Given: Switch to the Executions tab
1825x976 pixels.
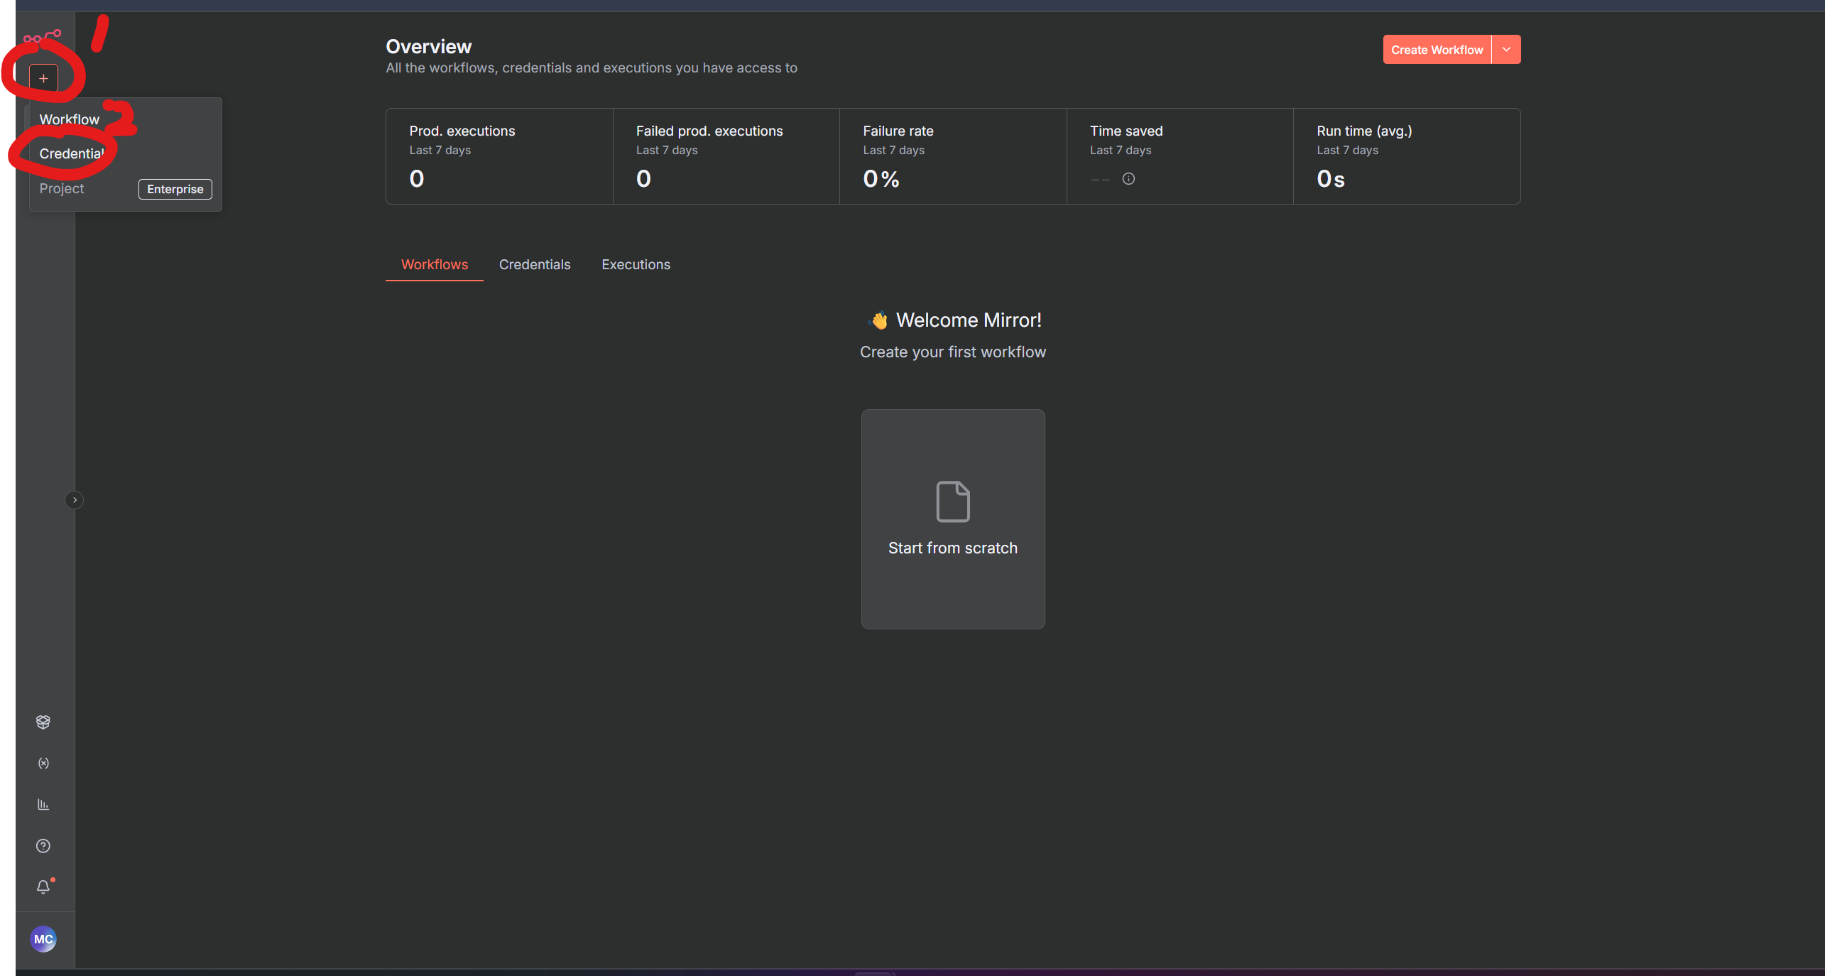Looking at the screenshot, I should (x=636, y=264).
